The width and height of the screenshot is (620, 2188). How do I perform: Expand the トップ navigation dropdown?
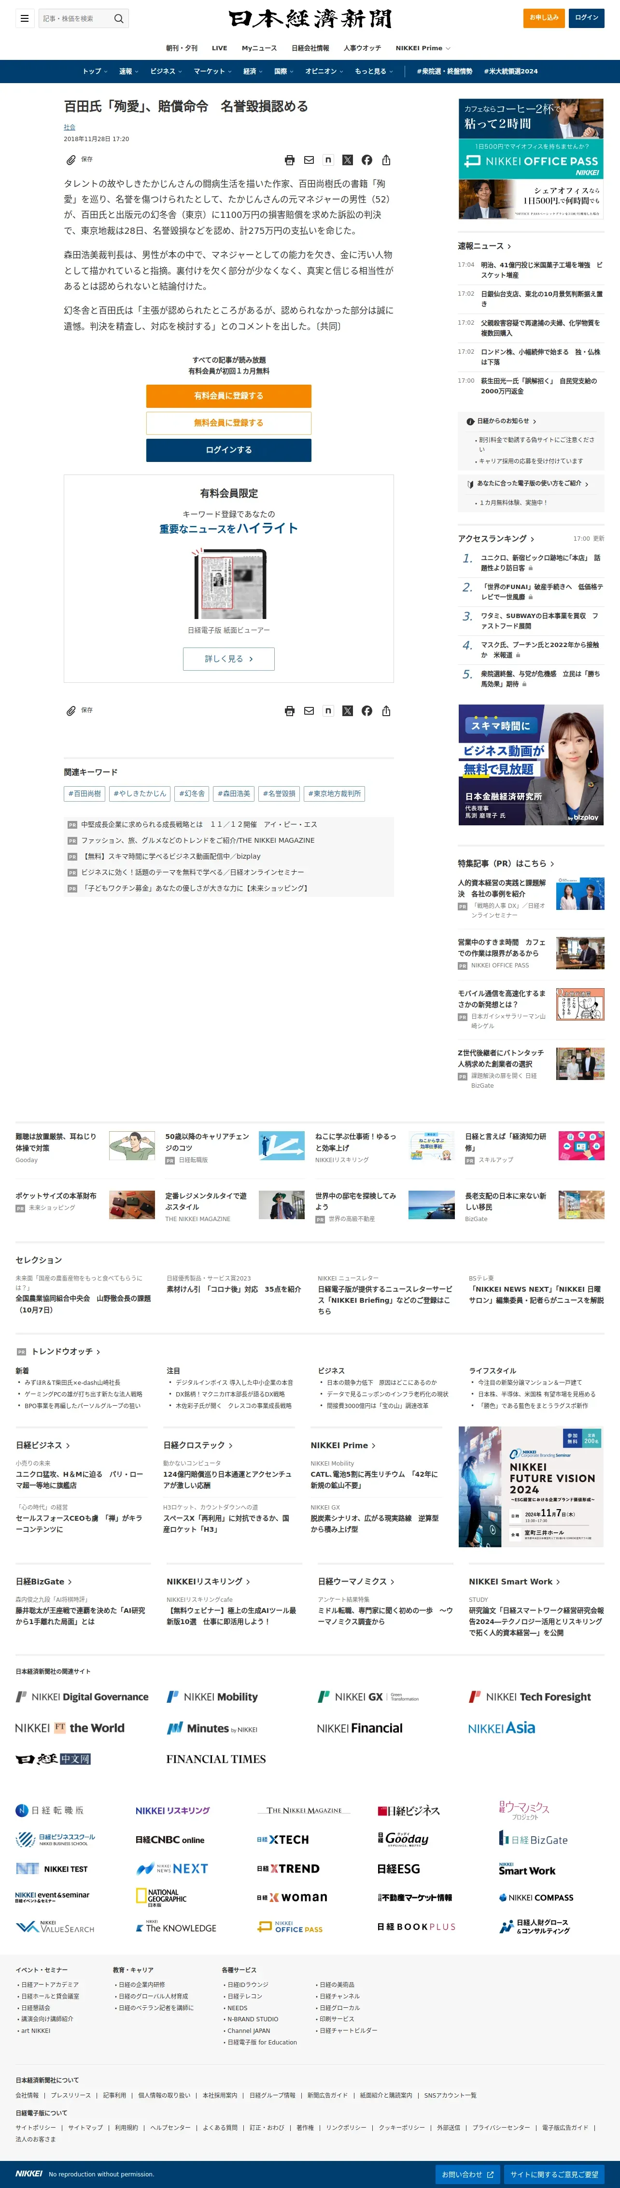[x=94, y=72]
